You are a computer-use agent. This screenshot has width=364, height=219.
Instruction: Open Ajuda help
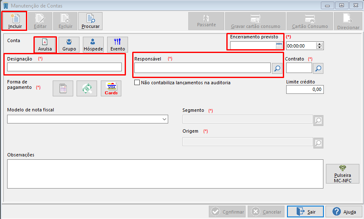(x=344, y=211)
